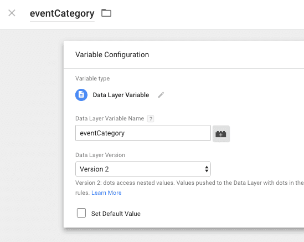Open the Data Layer Version dropdown
304x242 pixels.
143,169
